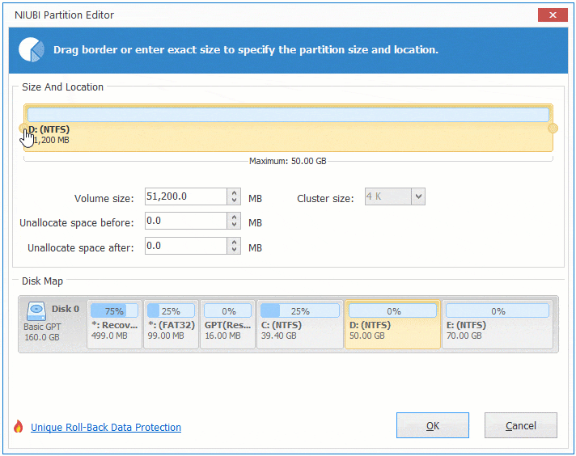Select the C: (NTFS) 39.40 GB partition

coord(300,324)
